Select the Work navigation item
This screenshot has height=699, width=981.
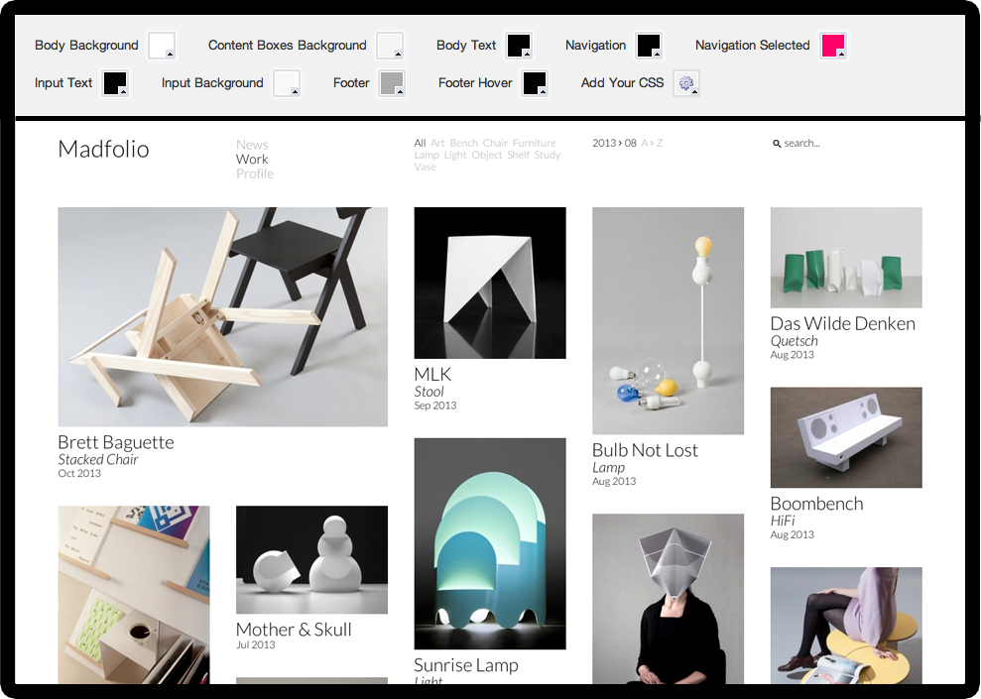click(252, 159)
